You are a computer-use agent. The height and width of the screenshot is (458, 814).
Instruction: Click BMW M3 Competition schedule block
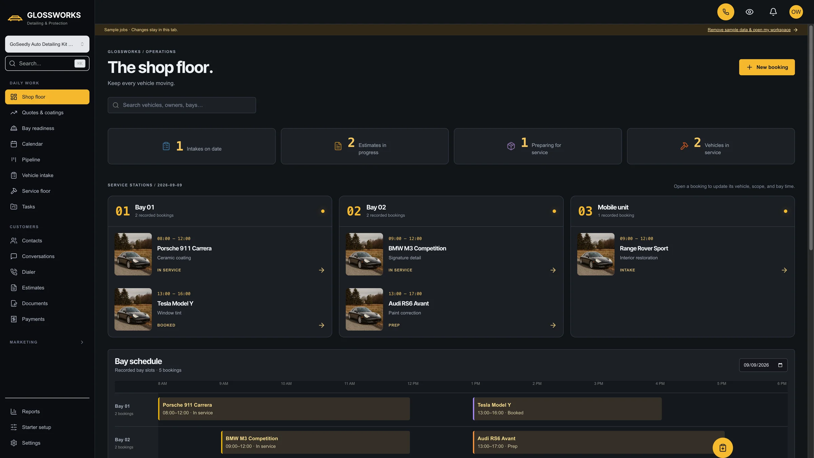315,442
